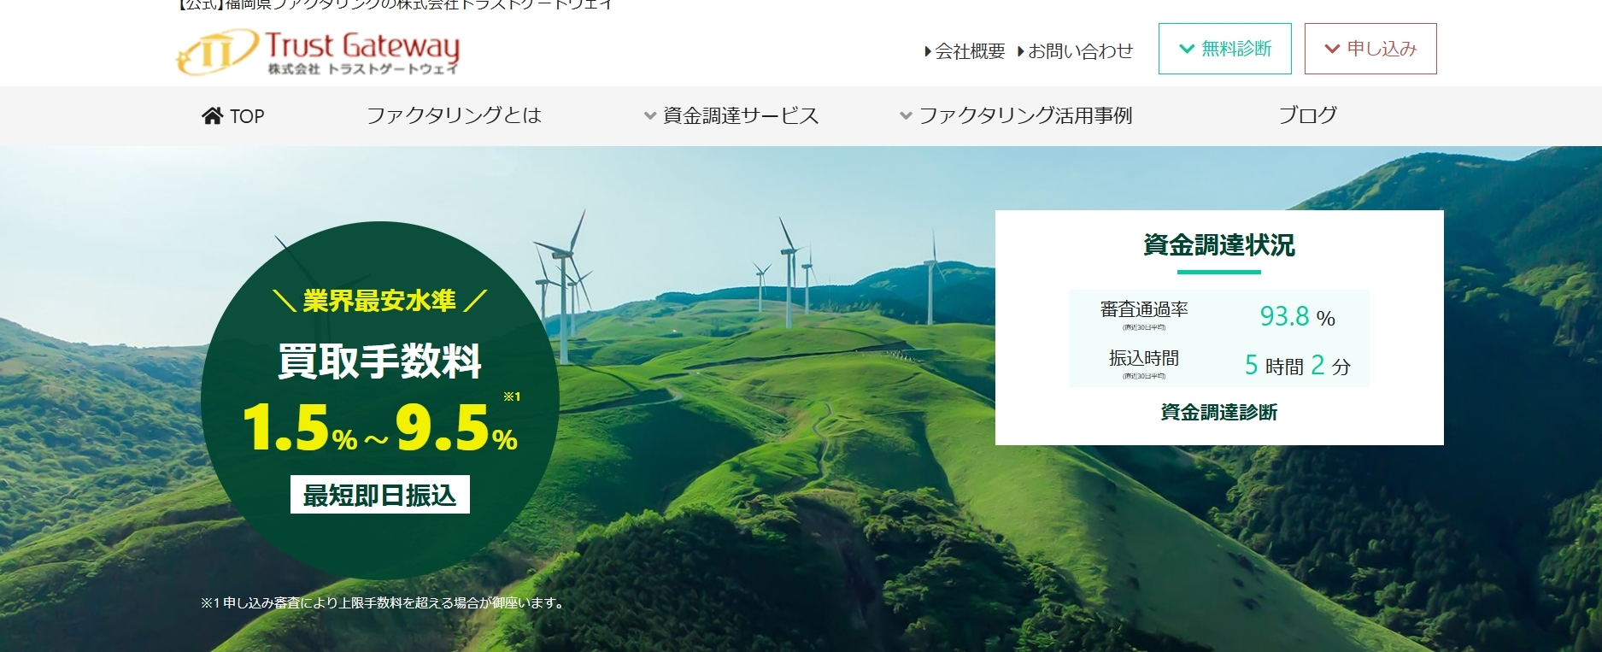1602x652 pixels.
Task: Click the 1.5%～9.5% fee rate text
Action: [x=380, y=428]
